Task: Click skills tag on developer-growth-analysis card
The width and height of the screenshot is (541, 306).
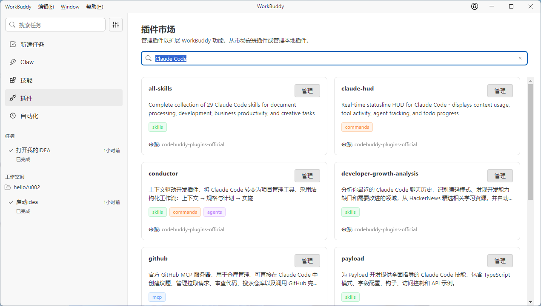Action: [x=350, y=212]
